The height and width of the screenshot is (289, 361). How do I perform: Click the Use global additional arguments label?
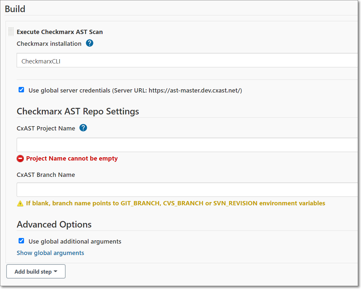pos(75,242)
